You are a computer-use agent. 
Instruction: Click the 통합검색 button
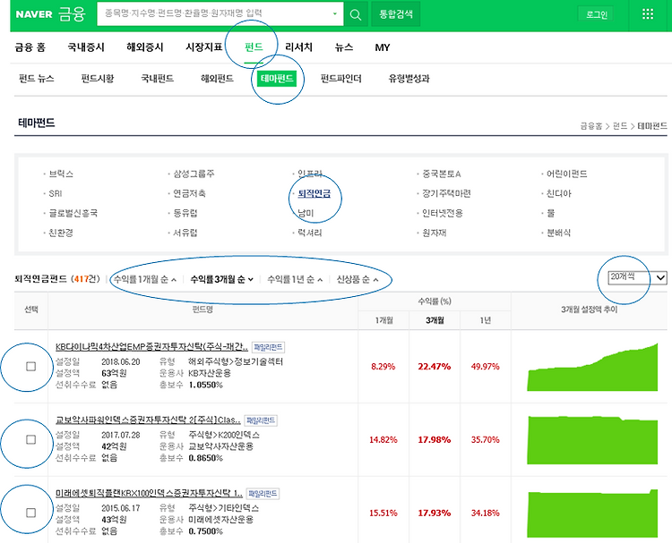[395, 14]
